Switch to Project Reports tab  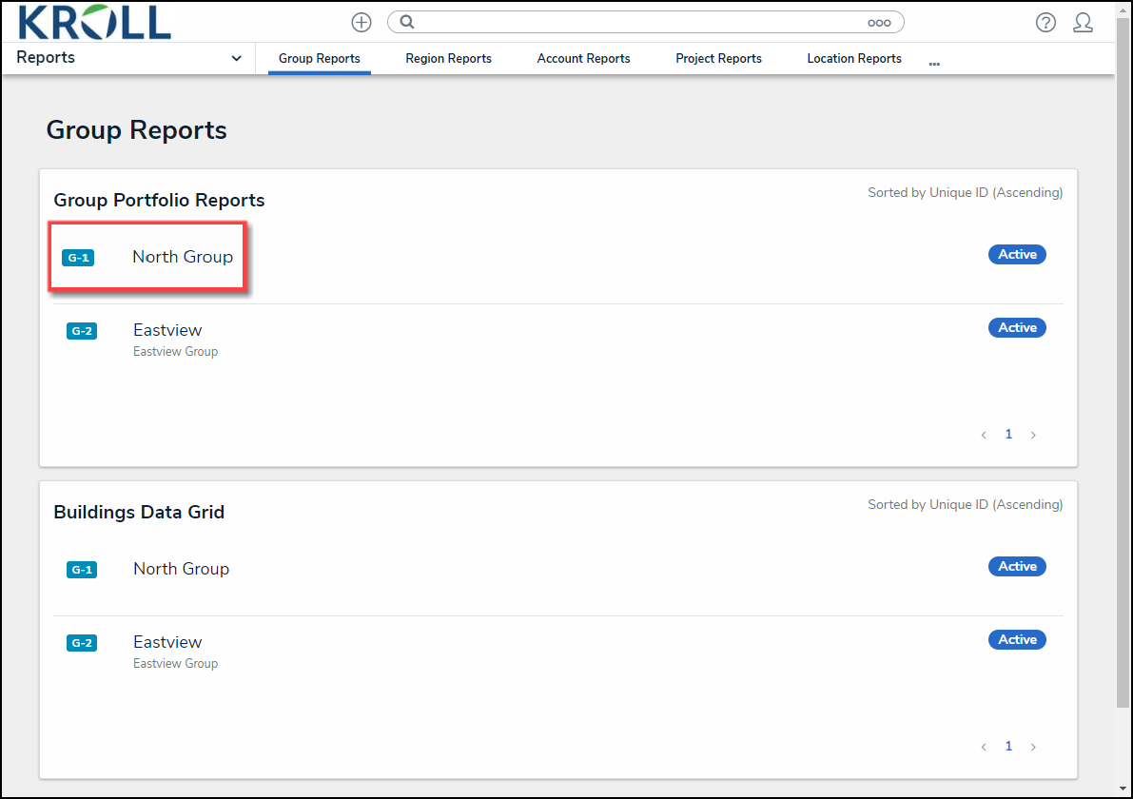pos(719,59)
